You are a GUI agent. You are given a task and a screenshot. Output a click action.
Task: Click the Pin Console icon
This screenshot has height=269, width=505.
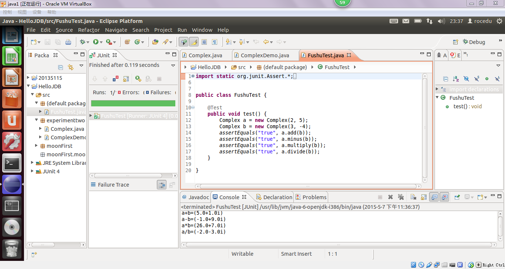[x=457, y=197]
